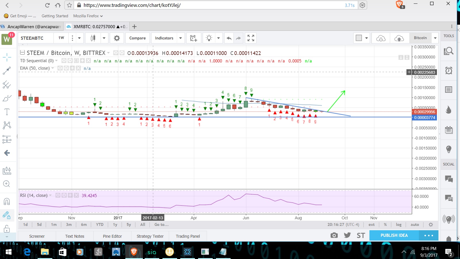Viewport: 460px width, 259px height.
Task: Expand the chart style dropdown arrow
Action: click(x=104, y=38)
